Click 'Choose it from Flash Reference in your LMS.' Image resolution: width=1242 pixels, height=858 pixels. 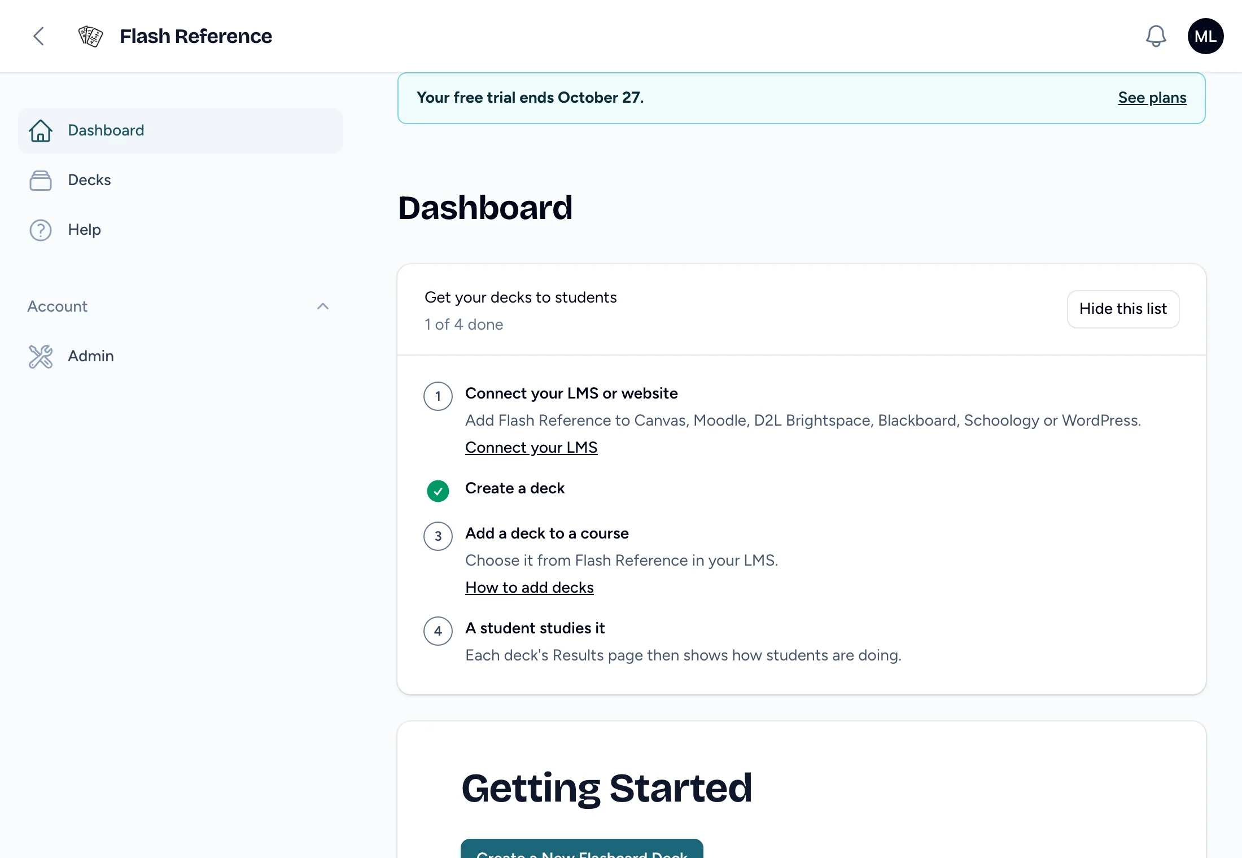(x=622, y=560)
